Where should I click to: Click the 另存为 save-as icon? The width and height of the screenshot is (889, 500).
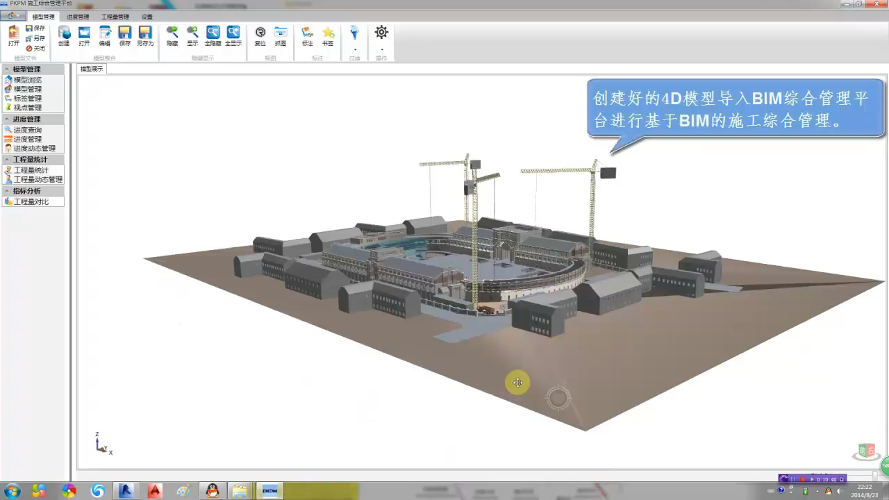144,35
